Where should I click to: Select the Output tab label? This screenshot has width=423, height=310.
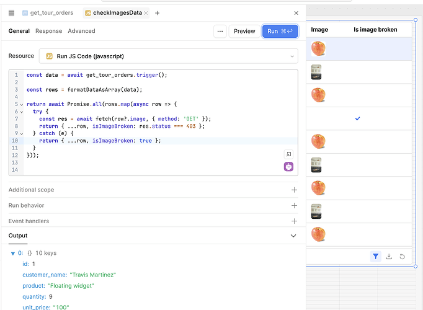(18, 236)
